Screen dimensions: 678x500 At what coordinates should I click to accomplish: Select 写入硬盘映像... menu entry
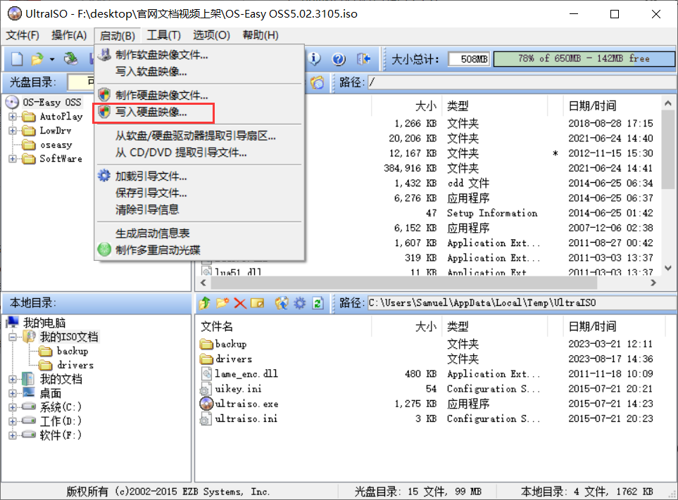coord(151,112)
